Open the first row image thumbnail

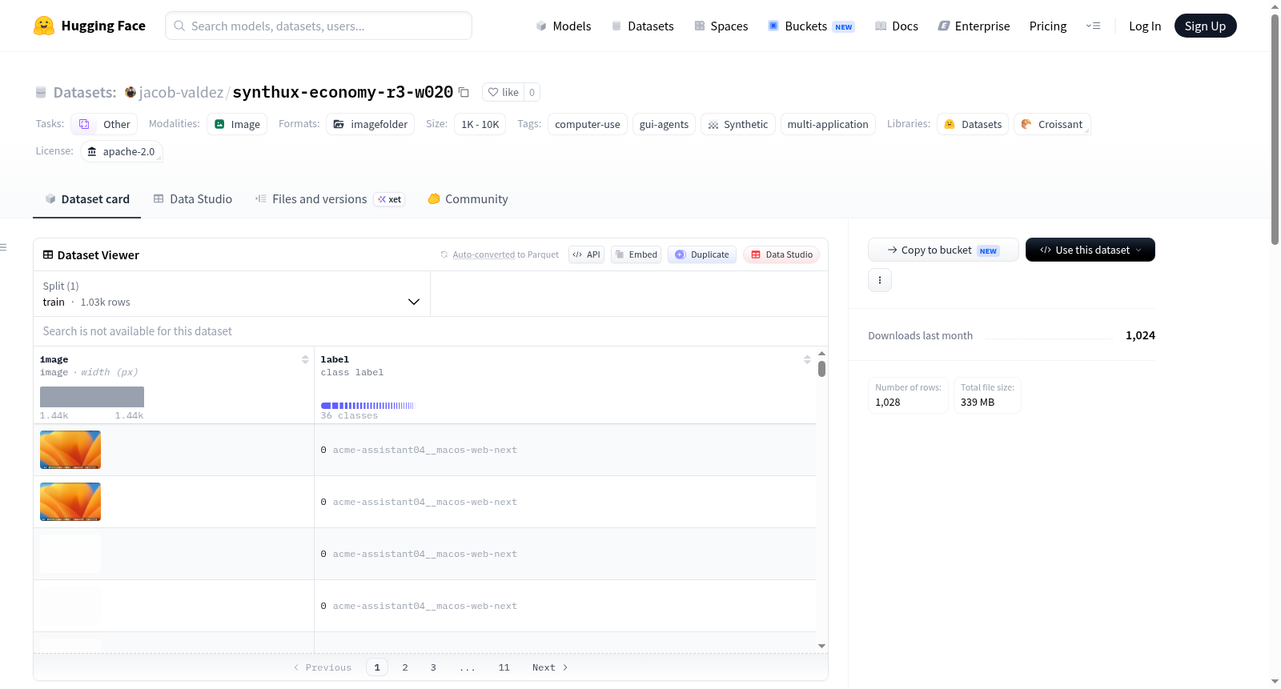coord(70,450)
